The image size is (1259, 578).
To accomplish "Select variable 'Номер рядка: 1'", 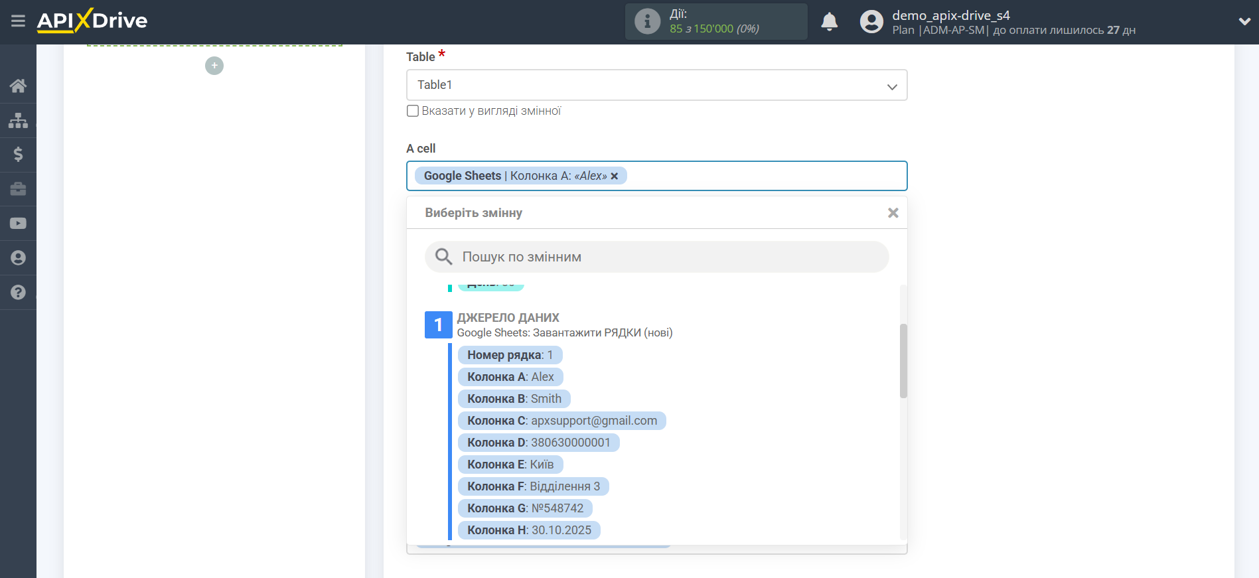I will (x=510, y=355).
